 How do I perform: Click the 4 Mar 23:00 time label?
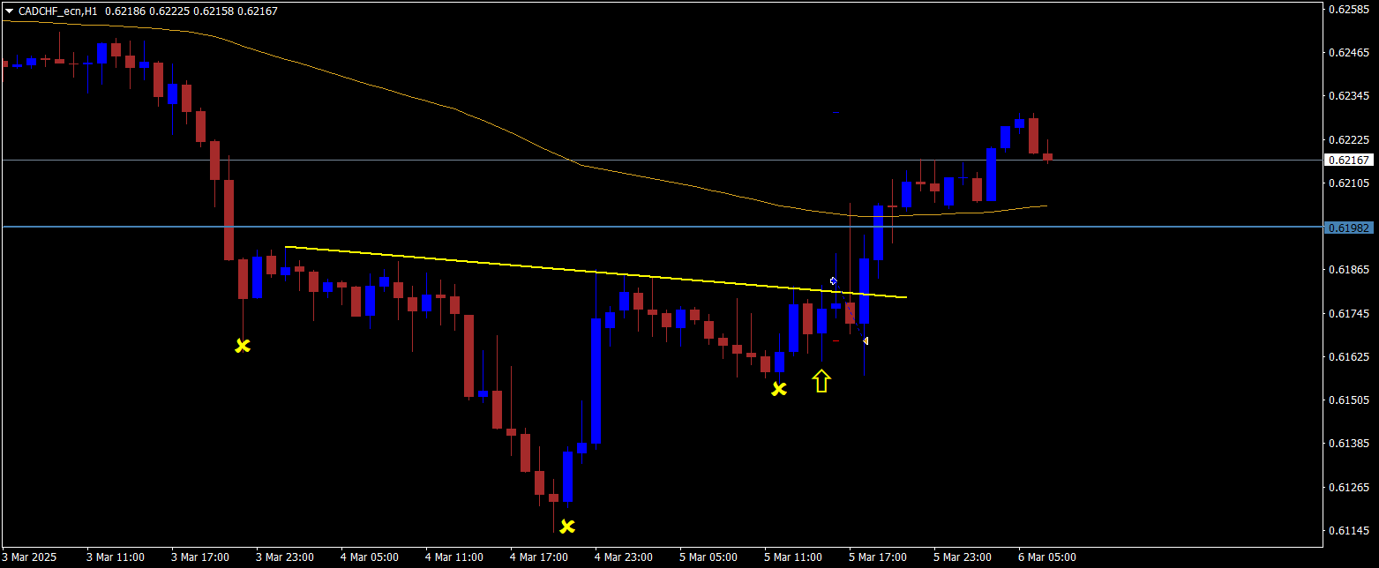click(x=624, y=557)
